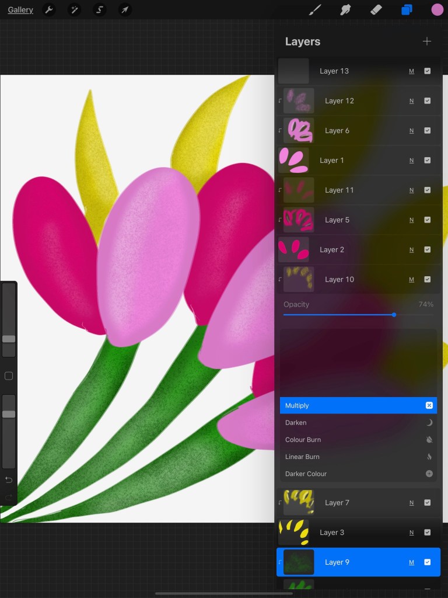Uncheck visibility for Layer 9

[427, 562]
